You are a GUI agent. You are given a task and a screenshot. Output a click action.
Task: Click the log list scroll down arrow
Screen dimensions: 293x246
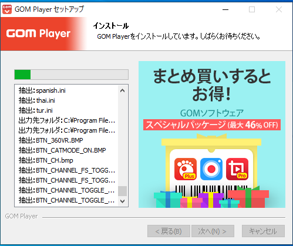[x=123, y=201]
